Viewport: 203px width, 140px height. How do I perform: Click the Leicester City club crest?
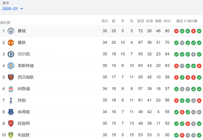[11, 66]
